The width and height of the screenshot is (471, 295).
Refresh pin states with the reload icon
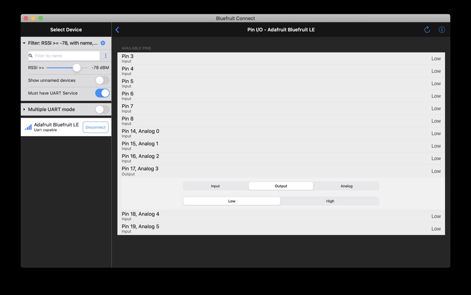(x=427, y=29)
